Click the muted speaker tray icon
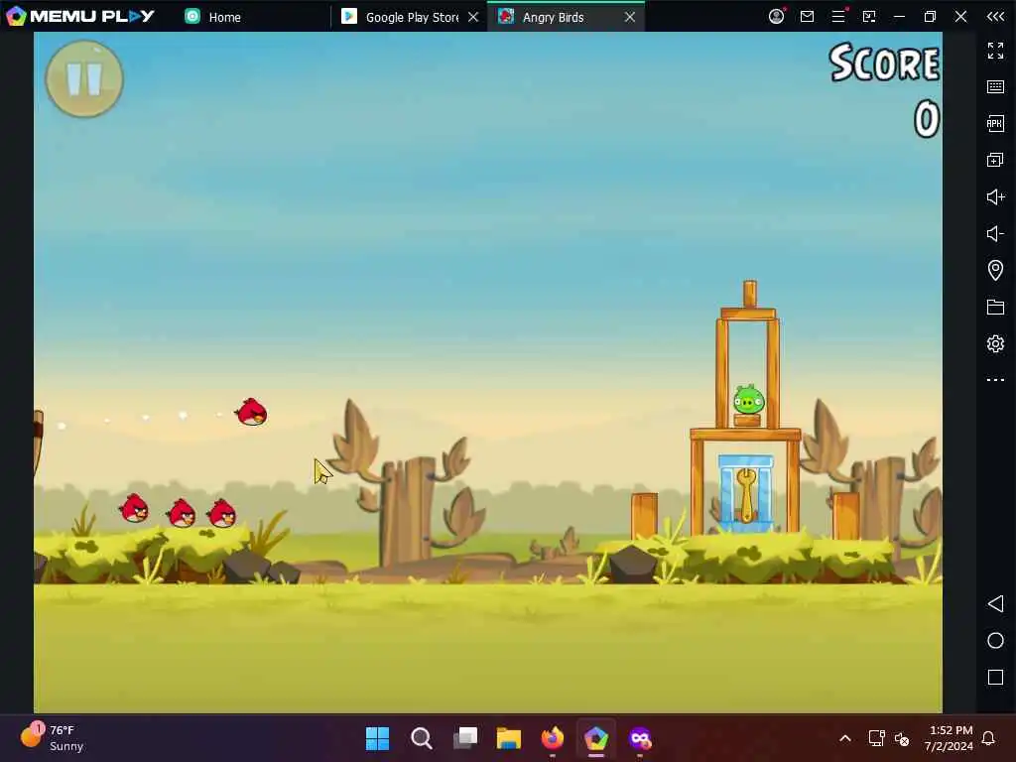The height and width of the screenshot is (762, 1016). tap(901, 738)
